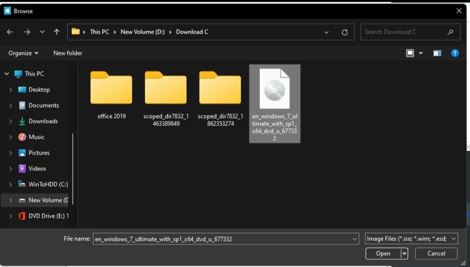
Task: Expand the DVD Drive (E:) node
Action: [x=11, y=216]
